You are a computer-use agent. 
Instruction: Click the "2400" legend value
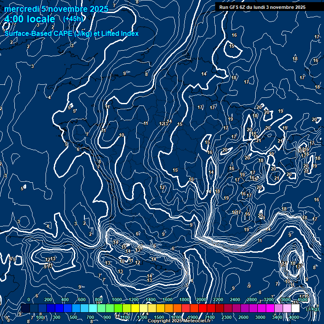(x=235, y=300)
